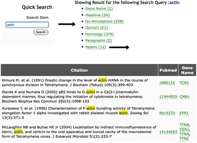The height and width of the screenshot is (143, 197).
Task: Select the McLaughlin NB and Buhse citation
Action: tap(79, 132)
